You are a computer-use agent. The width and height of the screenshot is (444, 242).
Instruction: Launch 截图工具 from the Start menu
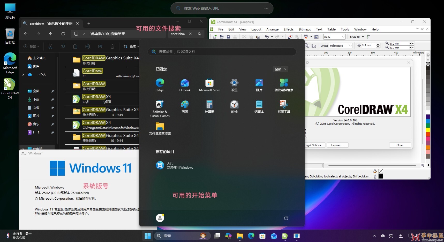(x=284, y=106)
